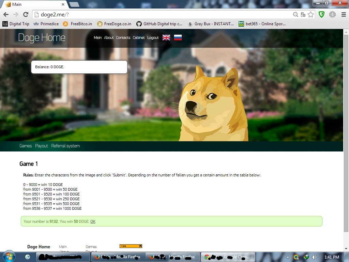This screenshot has height=262, width=349.
Task: Reload the page with the refresh icon
Action: [26, 14]
